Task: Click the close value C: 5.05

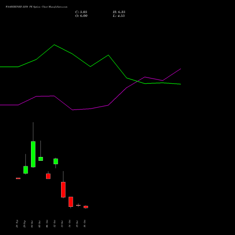Action: tap(81, 12)
